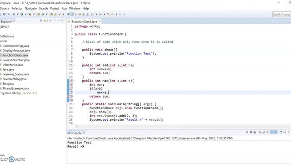Viewport: 291px width, 164px height.
Task: Collapse all in Package Explorer
Action: (41, 20)
